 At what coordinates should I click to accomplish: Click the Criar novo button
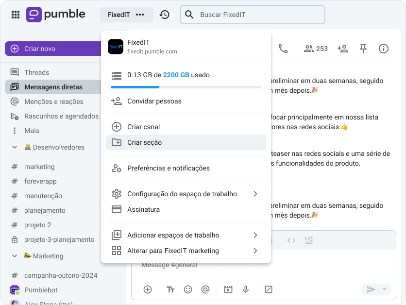coord(52,49)
